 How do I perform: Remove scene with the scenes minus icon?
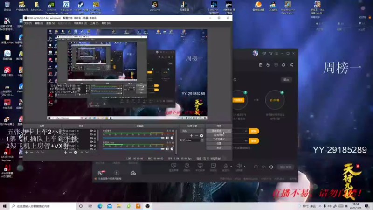click(x=31, y=152)
